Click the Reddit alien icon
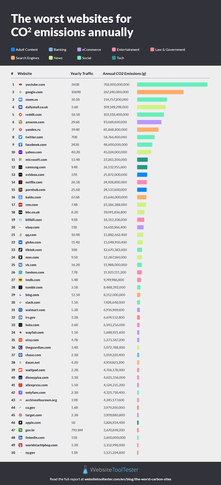The image size is (221, 485). [20, 115]
